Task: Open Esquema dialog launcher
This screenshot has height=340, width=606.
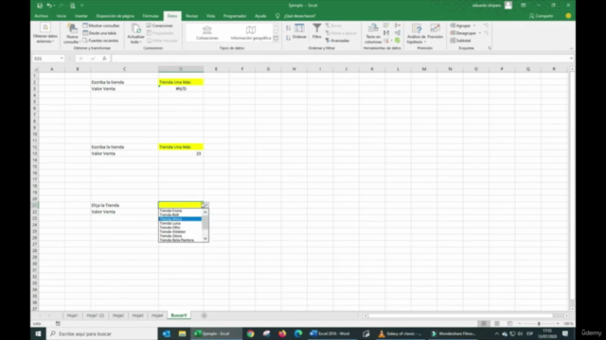Action: click(x=490, y=48)
